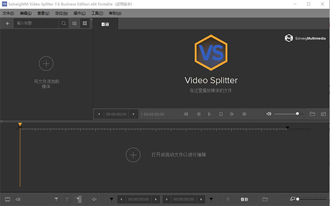Mute the player volume speaker icon

pos(269,114)
